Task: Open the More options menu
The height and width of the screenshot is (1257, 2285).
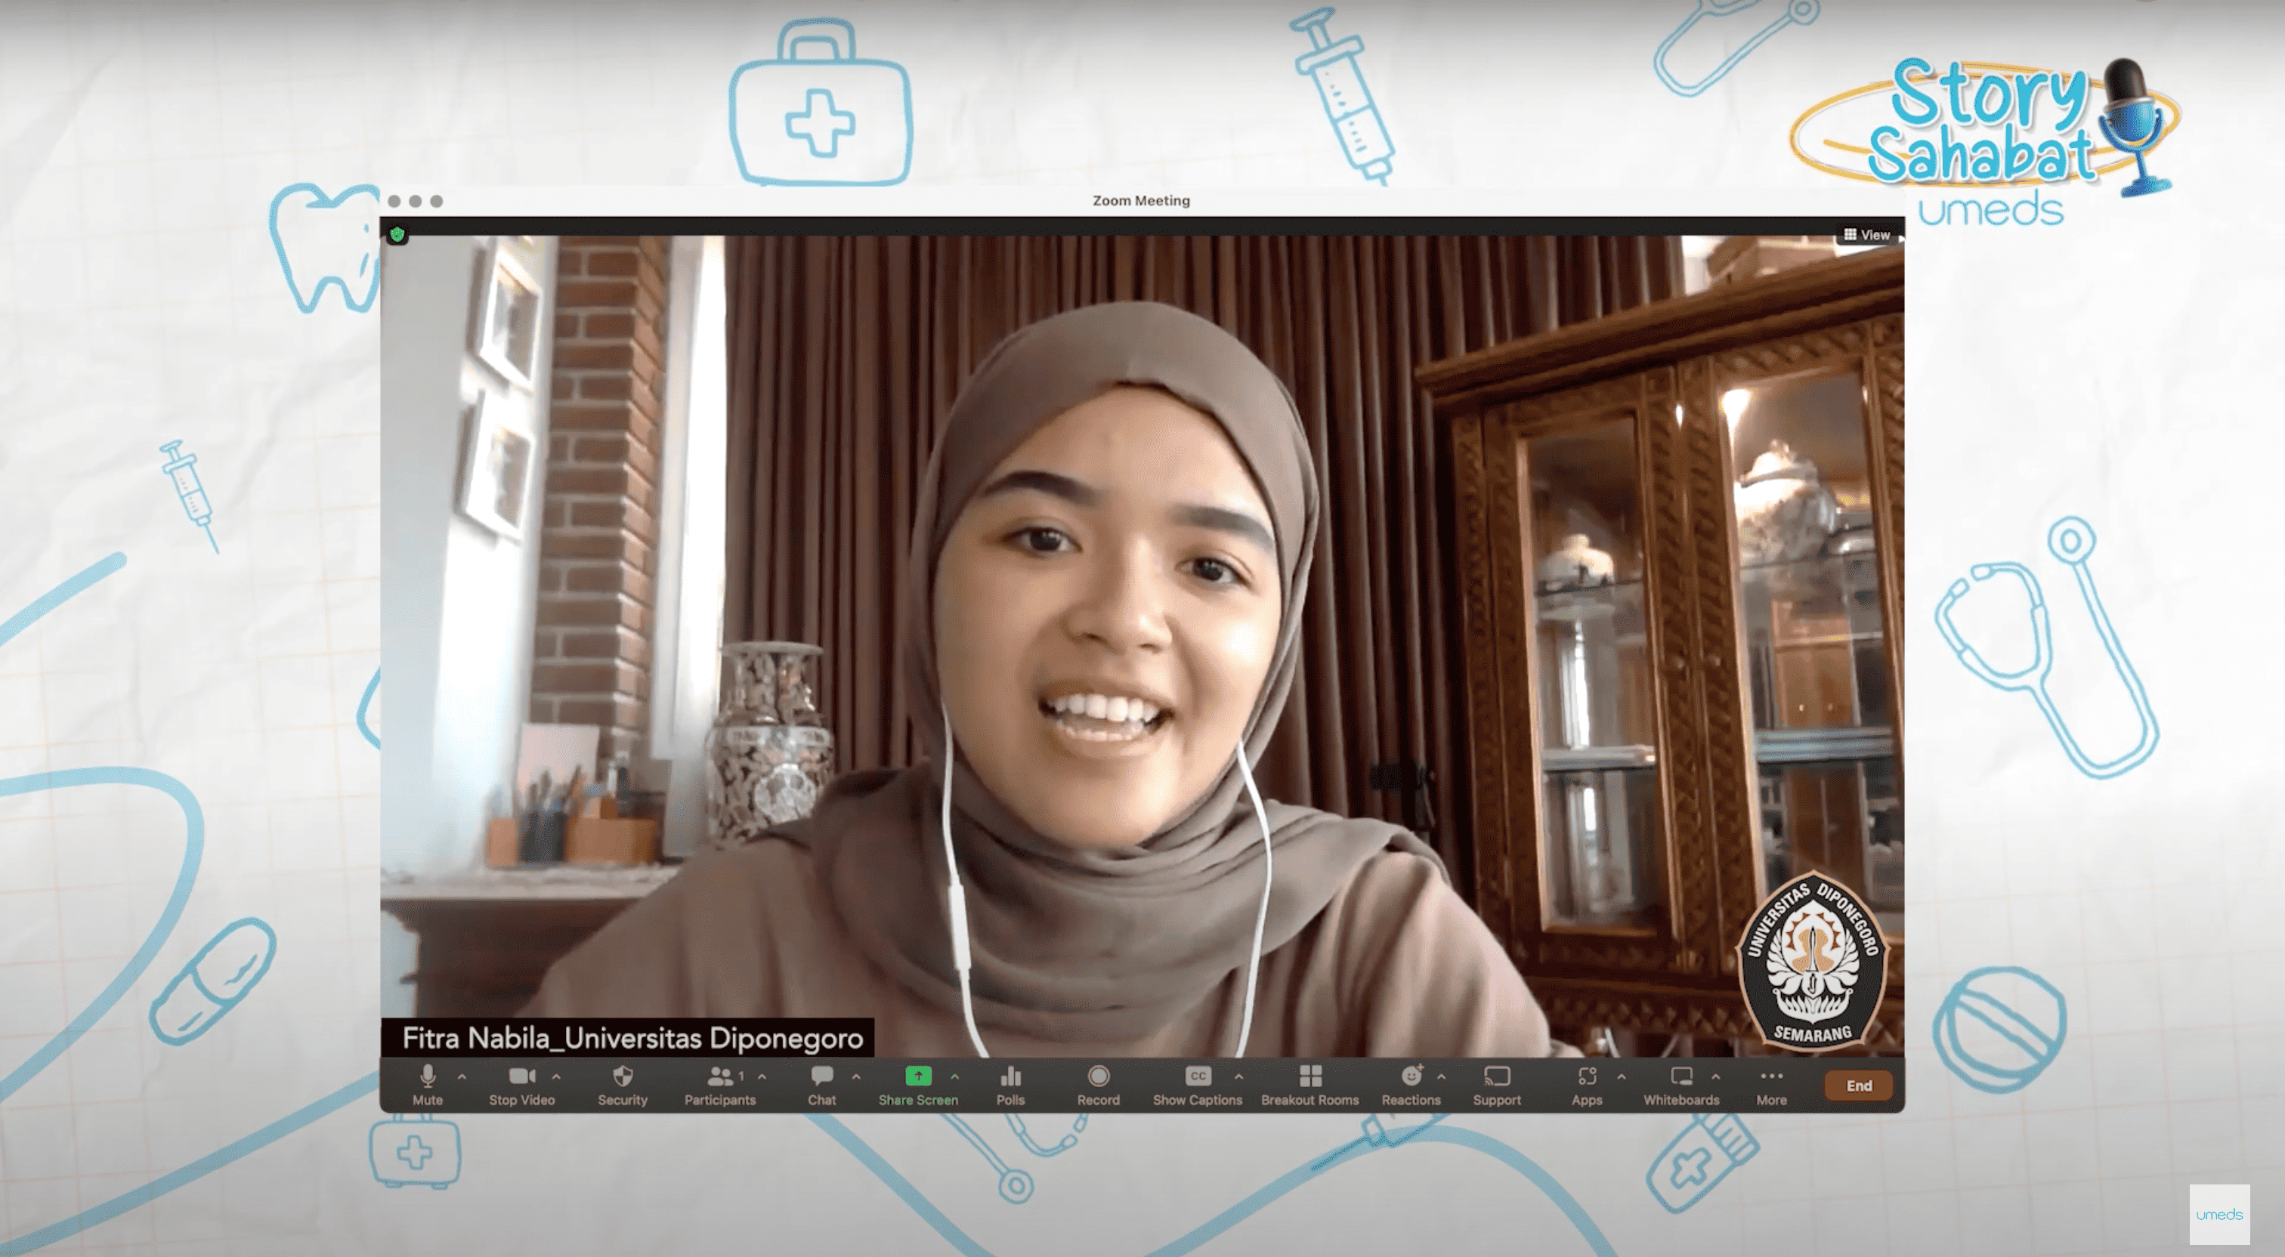Action: (x=1771, y=1084)
